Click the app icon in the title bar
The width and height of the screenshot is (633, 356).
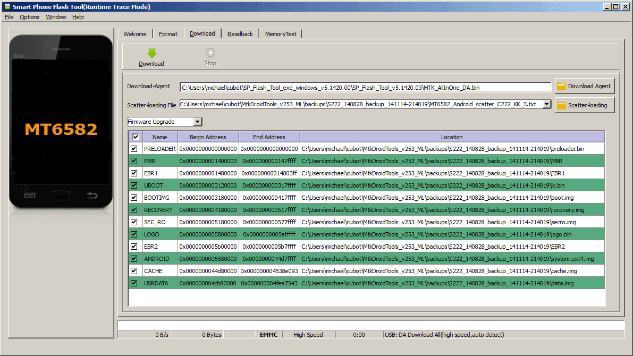coord(7,6)
